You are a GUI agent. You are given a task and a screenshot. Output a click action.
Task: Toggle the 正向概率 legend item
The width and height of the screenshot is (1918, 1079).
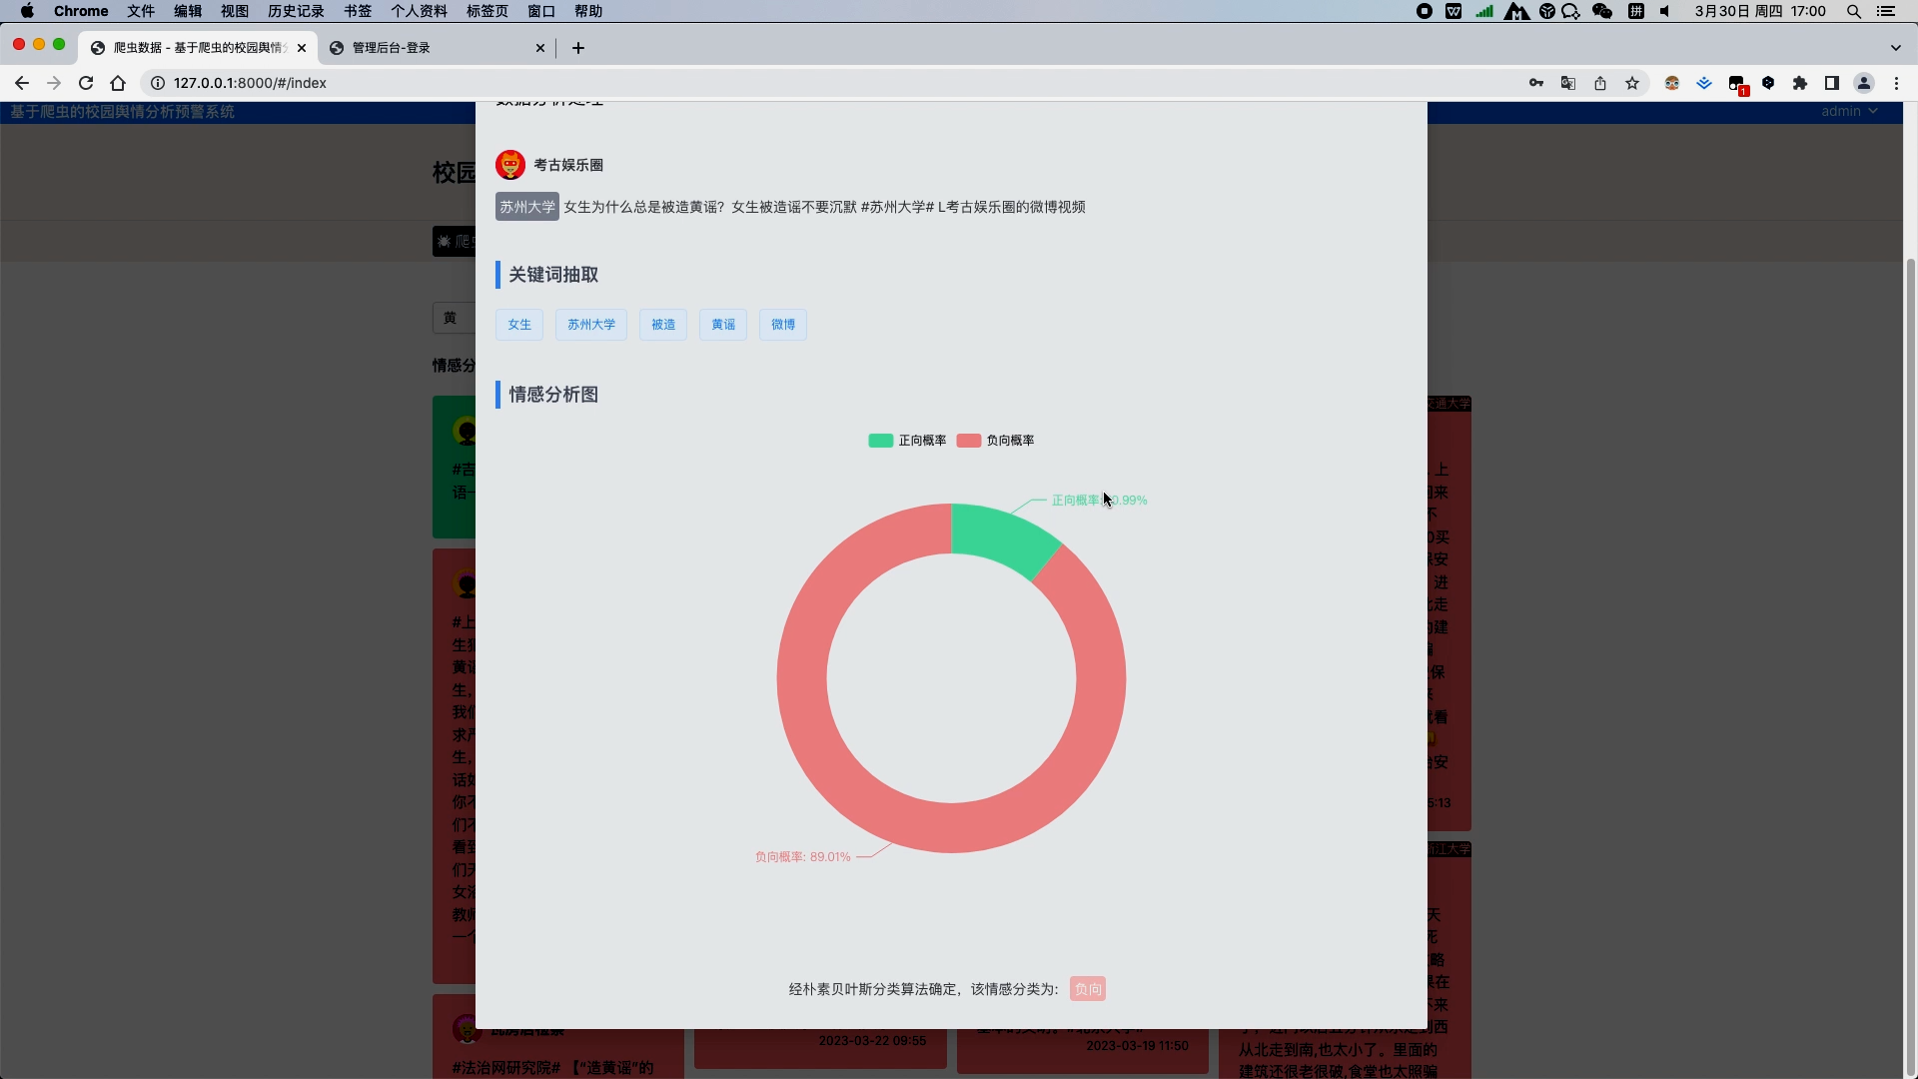pyautogui.click(x=907, y=441)
